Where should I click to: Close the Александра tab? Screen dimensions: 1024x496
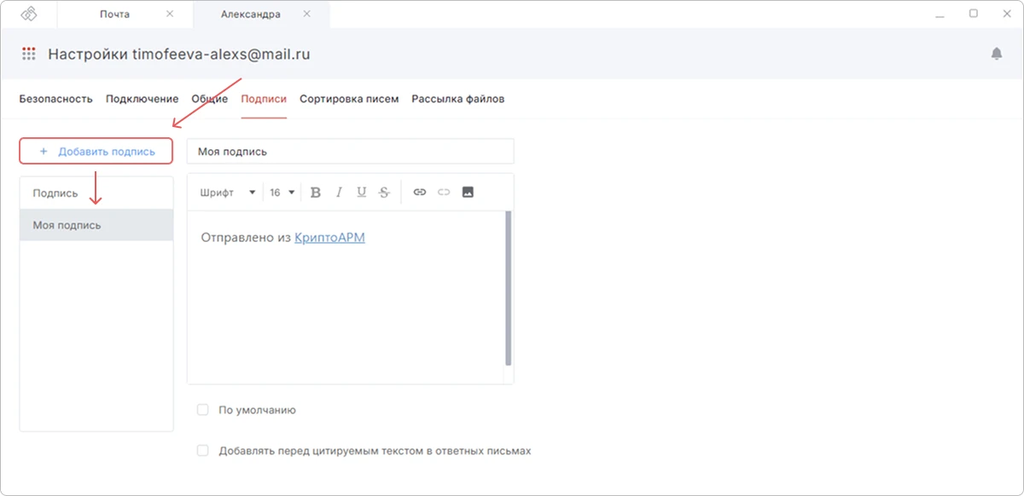pos(307,14)
